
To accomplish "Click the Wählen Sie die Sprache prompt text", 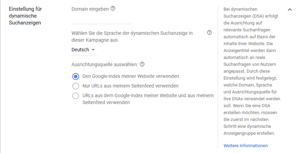I will (132, 37).
